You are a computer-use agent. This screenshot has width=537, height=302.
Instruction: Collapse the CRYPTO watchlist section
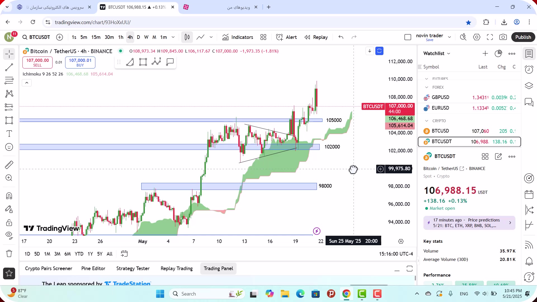click(427, 121)
